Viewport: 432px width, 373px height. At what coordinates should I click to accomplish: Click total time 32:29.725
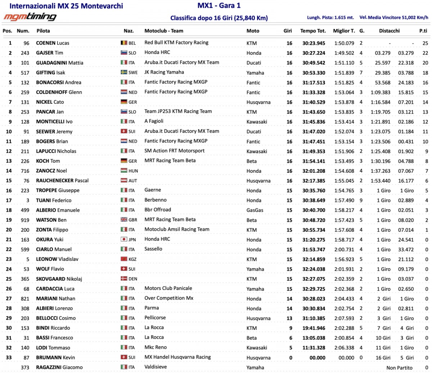[x=314, y=289]
